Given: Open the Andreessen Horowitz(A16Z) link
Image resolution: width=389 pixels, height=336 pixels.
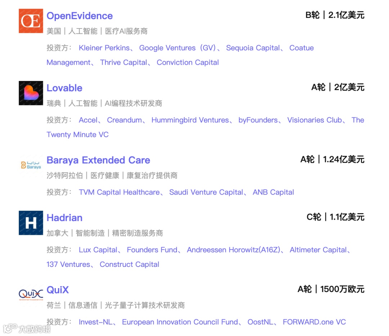Looking at the screenshot, I should [x=234, y=250].
